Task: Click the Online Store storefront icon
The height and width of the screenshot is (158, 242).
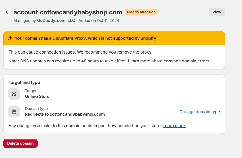Action: tap(14, 94)
